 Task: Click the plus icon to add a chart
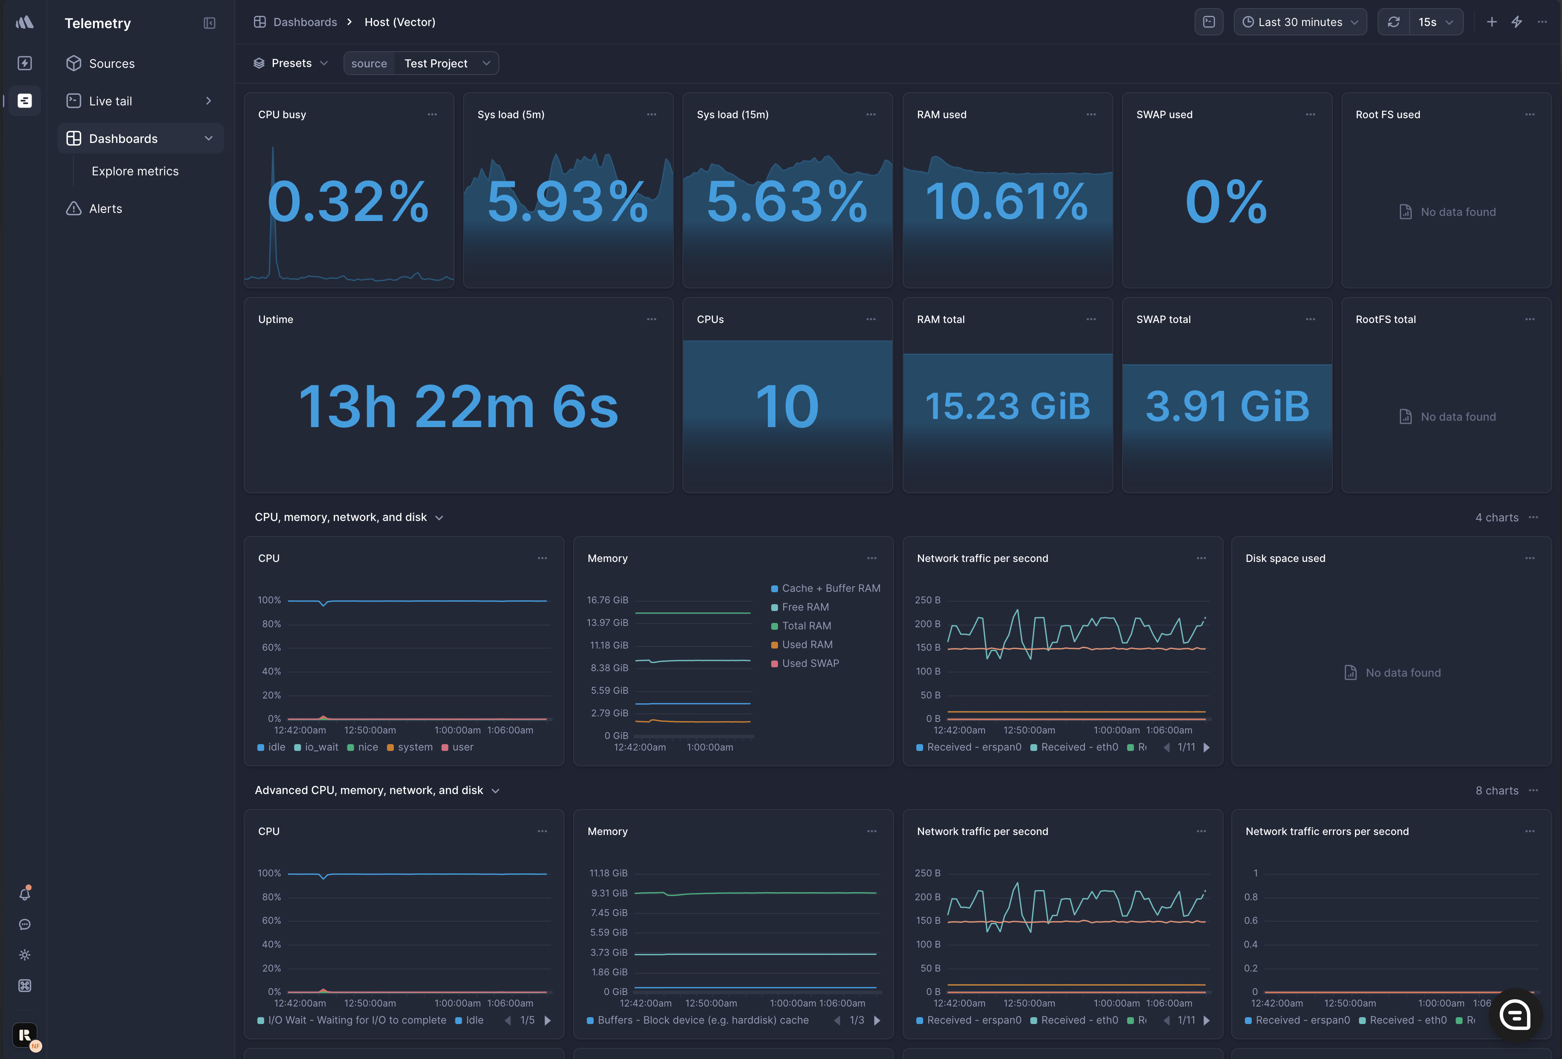[x=1492, y=22]
